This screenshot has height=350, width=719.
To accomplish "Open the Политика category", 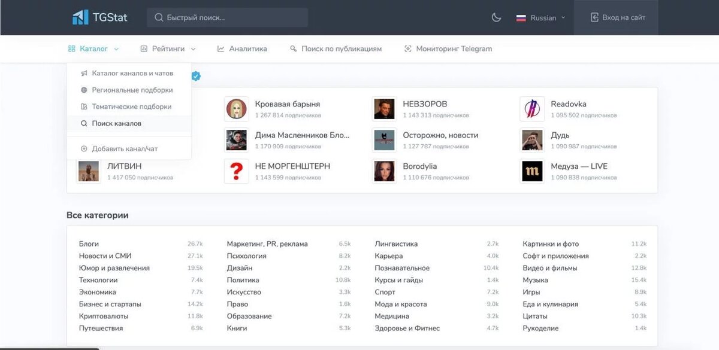I will coord(243,280).
